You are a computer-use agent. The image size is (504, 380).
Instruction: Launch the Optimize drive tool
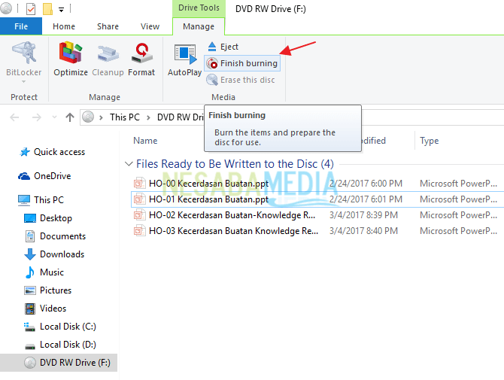[71, 59]
